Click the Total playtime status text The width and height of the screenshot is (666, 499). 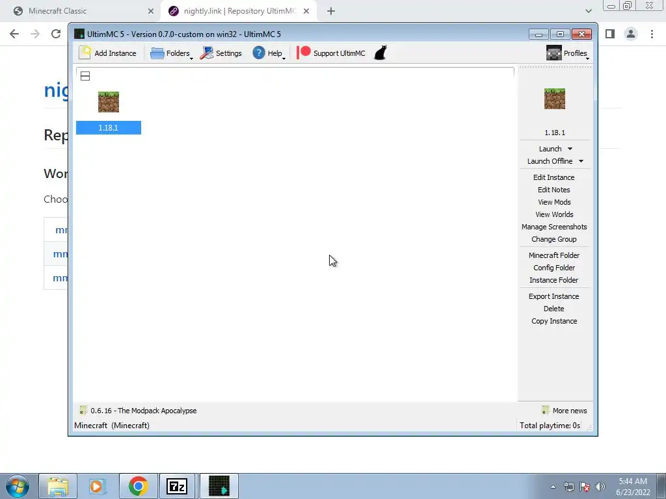pos(550,425)
